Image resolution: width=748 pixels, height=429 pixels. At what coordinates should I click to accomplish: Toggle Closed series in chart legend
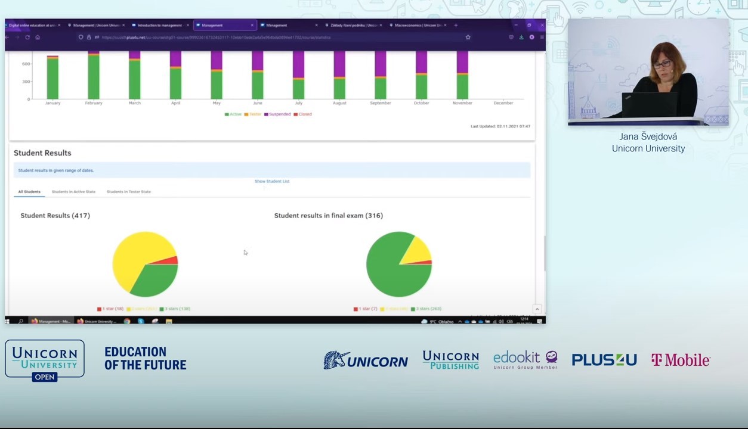(302, 114)
